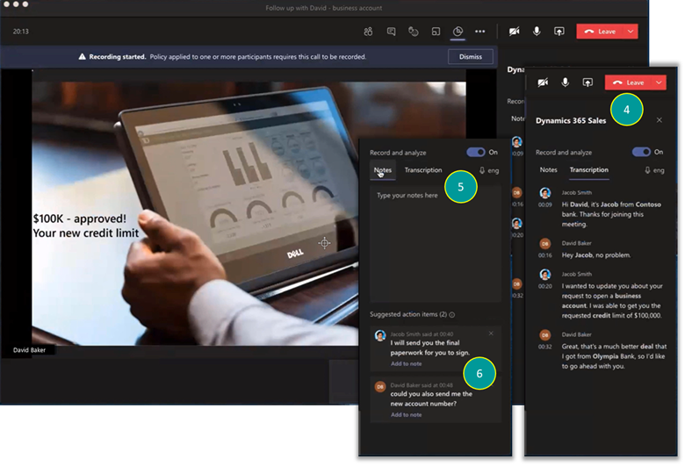Open the eng language selector in Notes panel
The height and width of the screenshot is (466, 685).
pyautogui.click(x=488, y=170)
